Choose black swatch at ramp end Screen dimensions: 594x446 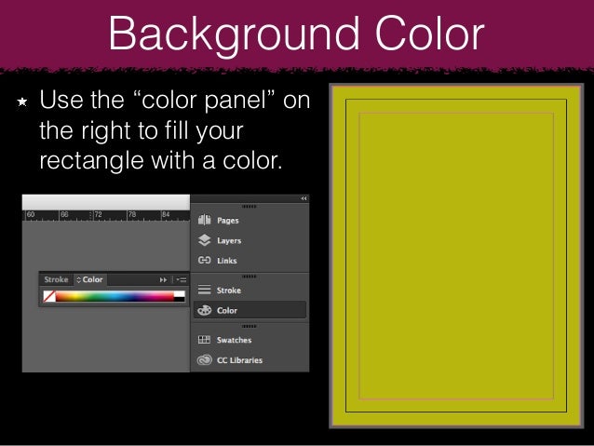pyautogui.click(x=179, y=300)
